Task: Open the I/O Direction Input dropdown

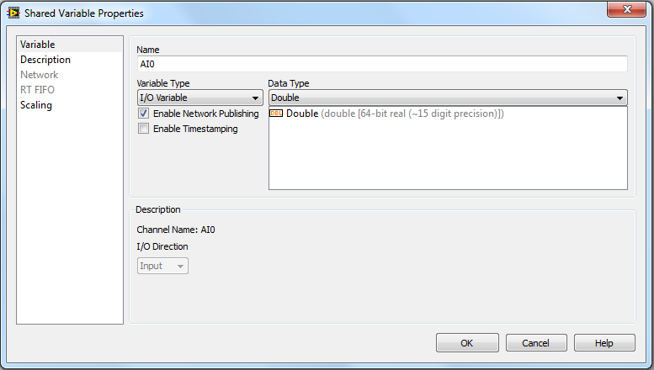Action: (x=162, y=266)
